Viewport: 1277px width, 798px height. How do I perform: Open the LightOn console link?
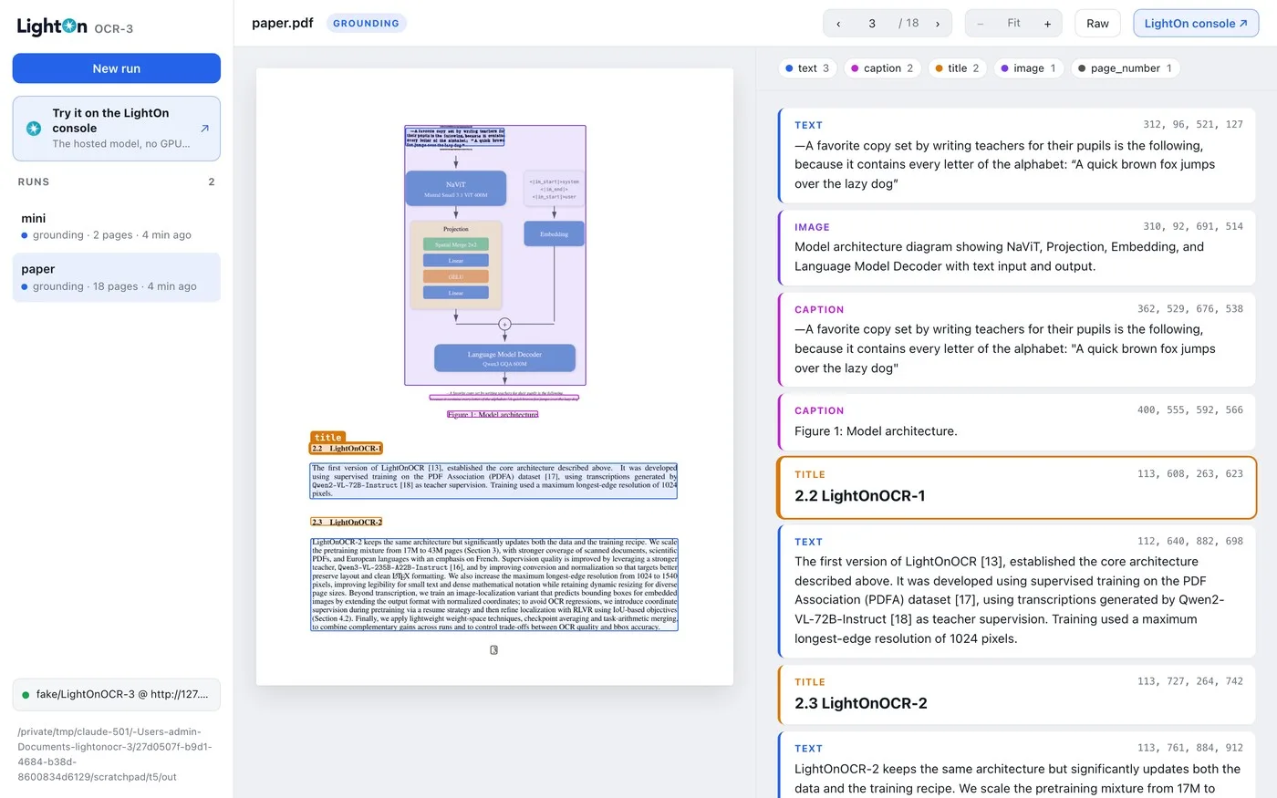pos(1196,24)
